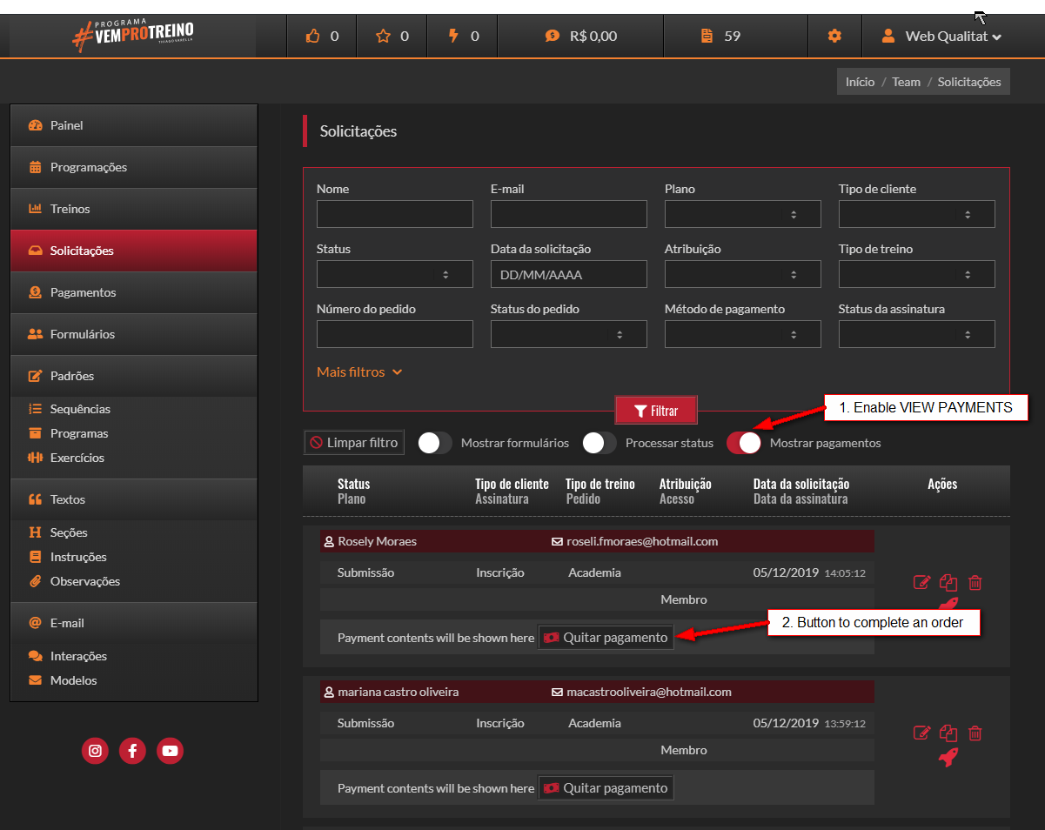Open the Plano dropdown filter
This screenshot has width=1045, height=830.
tap(742, 214)
